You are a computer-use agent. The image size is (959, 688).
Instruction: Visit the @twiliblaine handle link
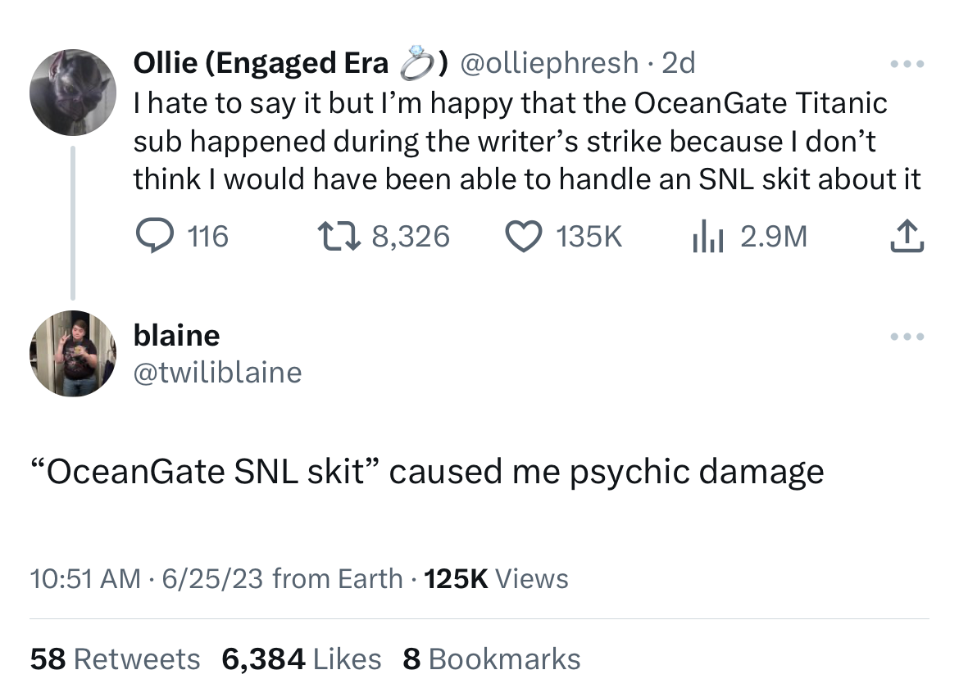coord(217,373)
